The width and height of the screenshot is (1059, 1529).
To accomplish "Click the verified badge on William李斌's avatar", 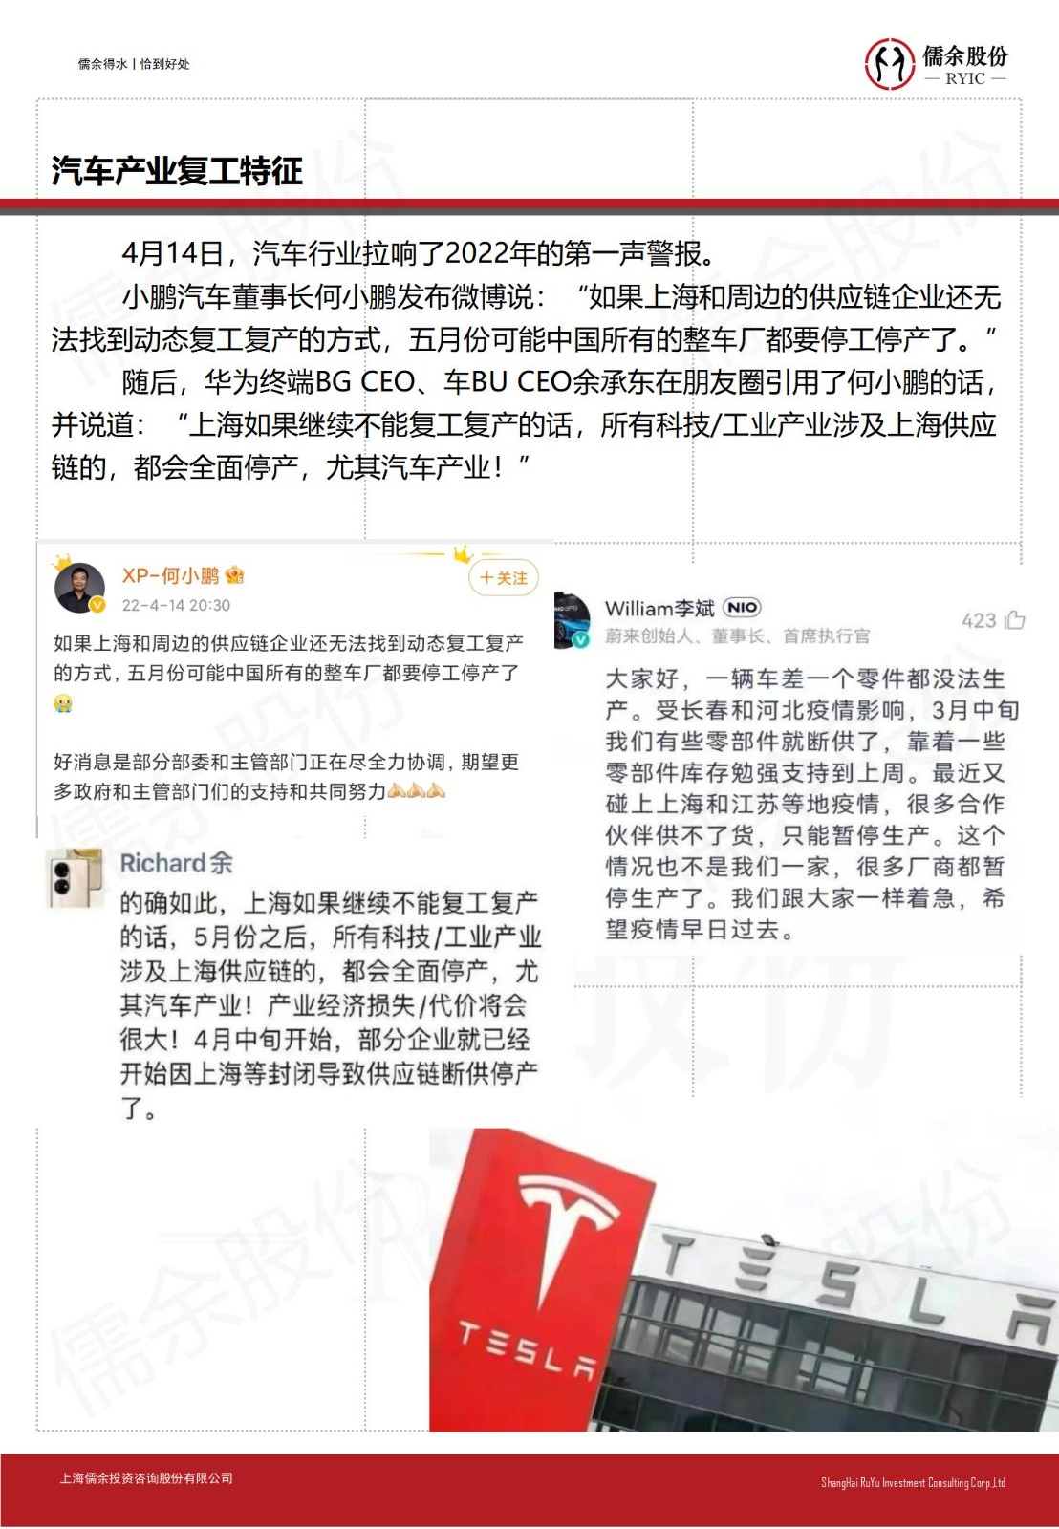I will [580, 639].
